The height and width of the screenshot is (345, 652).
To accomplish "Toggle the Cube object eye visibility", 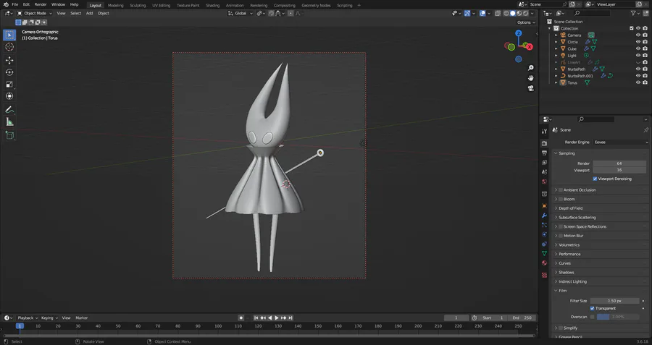I will [x=638, y=49].
